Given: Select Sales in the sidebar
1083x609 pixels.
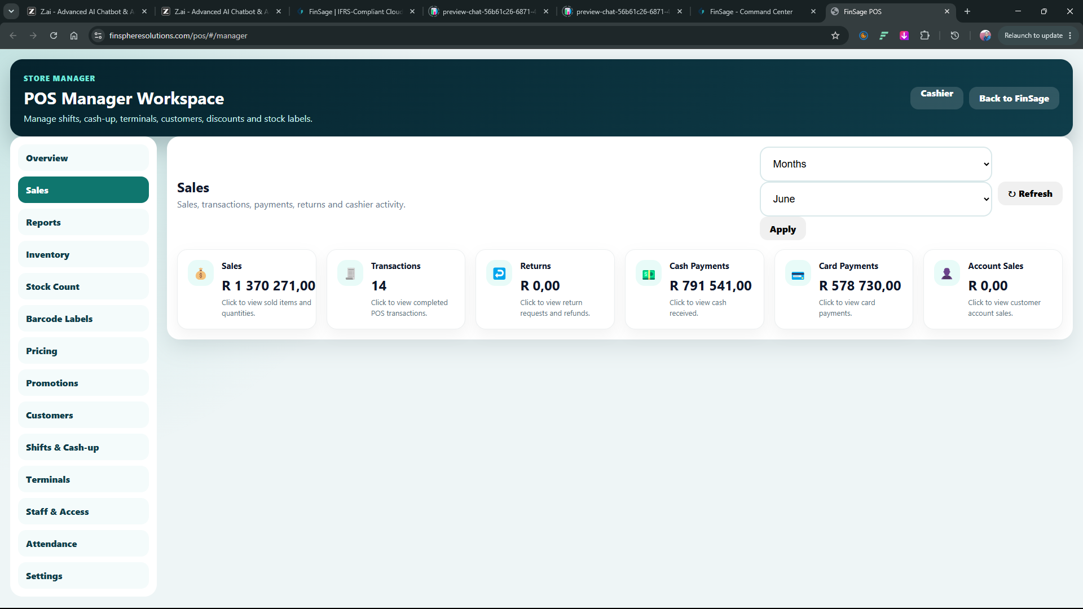Looking at the screenshot, I should (83, 190).
